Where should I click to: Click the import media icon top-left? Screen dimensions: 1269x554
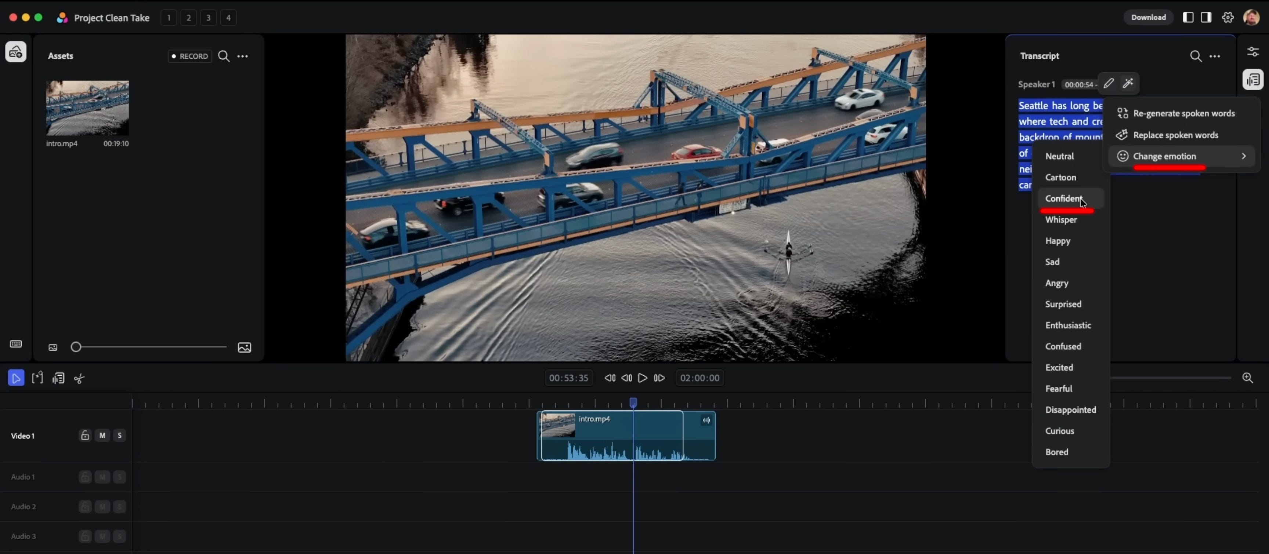16,52
